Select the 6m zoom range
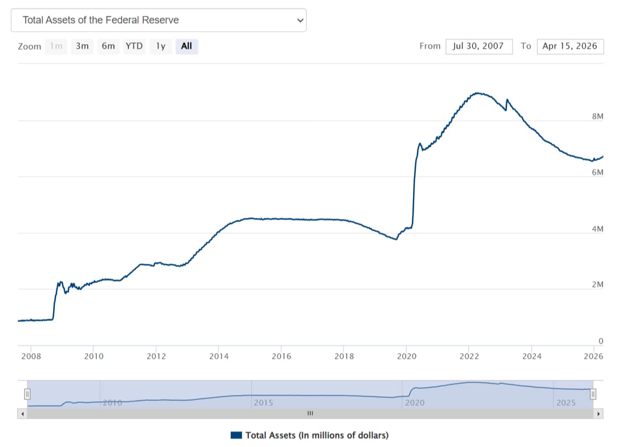 click(108, 46)
